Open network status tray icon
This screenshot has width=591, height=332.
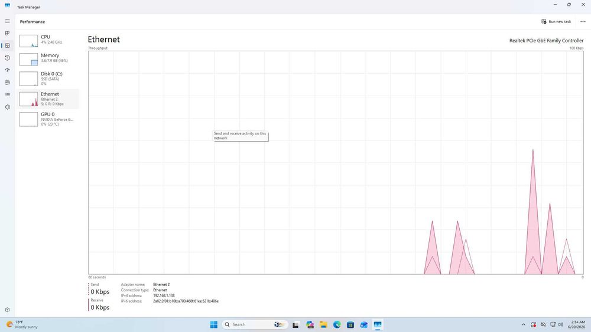553,324
